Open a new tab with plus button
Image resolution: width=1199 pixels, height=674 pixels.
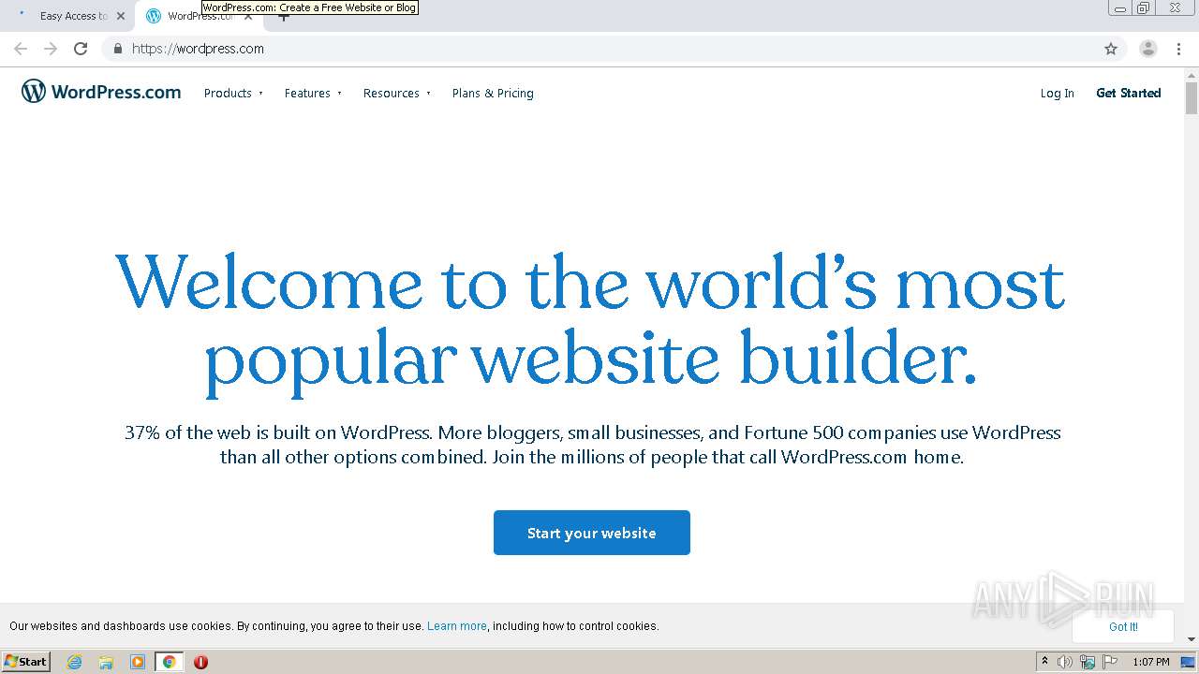click(284, 16)
